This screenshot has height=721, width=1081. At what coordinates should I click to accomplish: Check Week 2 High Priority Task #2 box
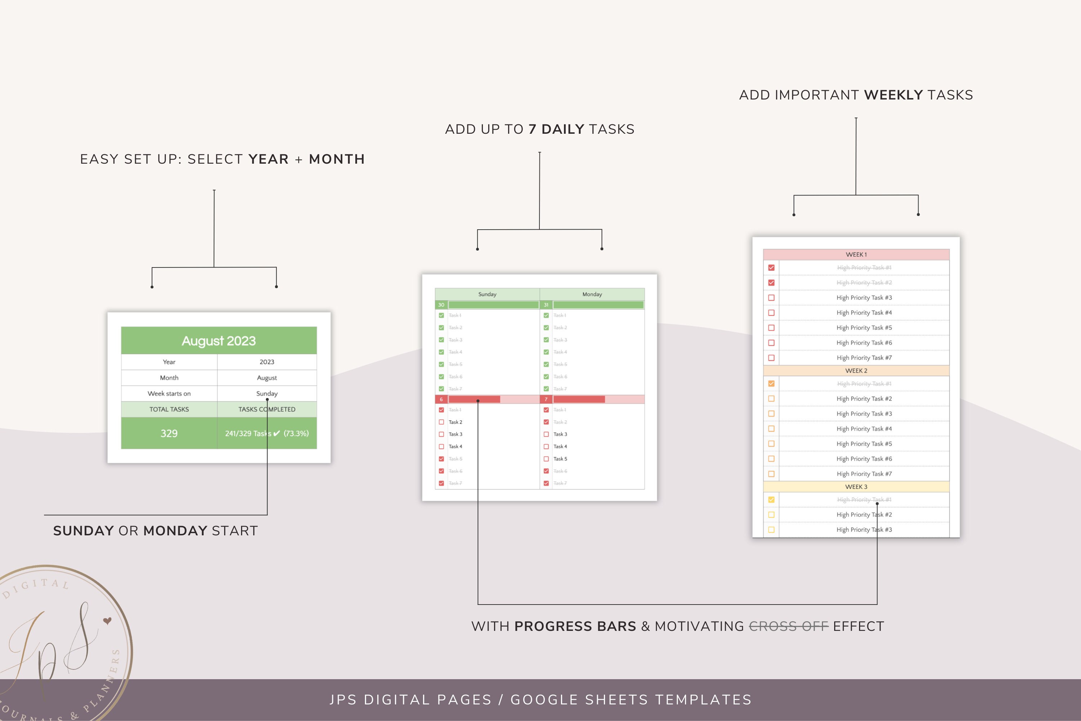(771, 399)
